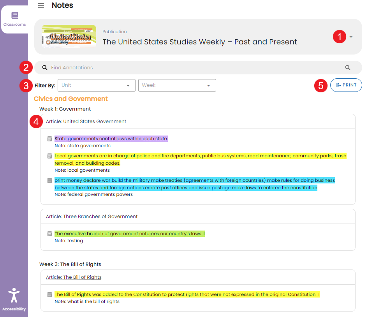Click 'Note: testing' text

point(69,241)
